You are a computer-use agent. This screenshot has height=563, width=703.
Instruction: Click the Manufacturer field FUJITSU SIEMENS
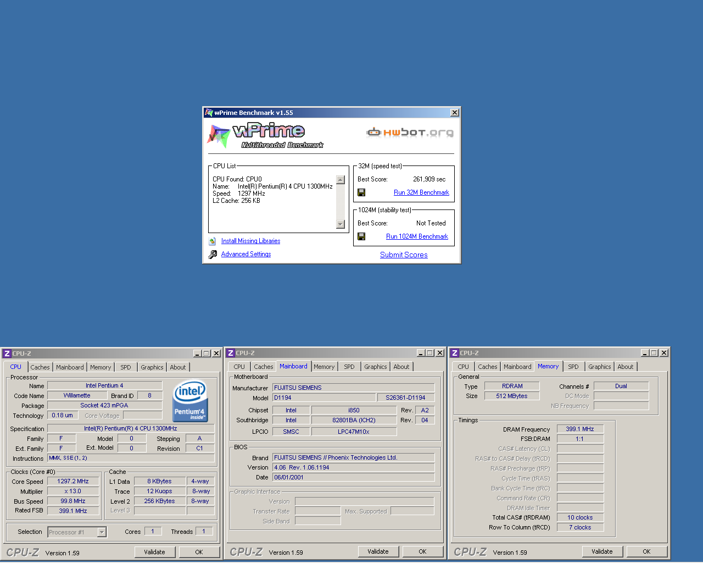[354, 388]
